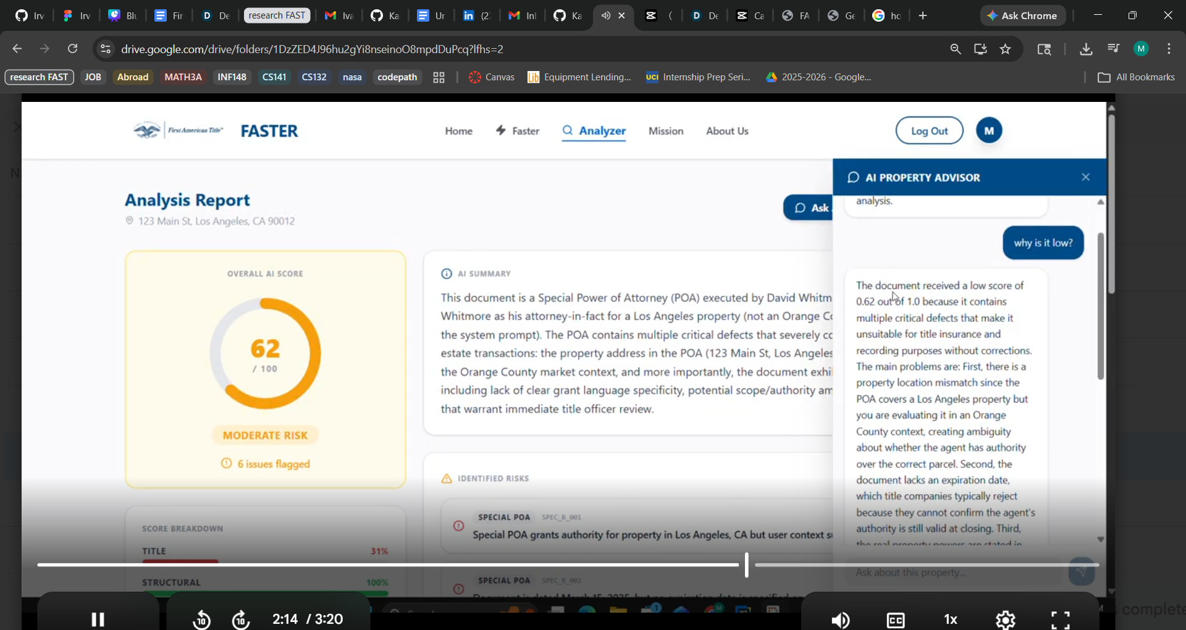The height and width of the screenshot is (630, 1186).
Task: Open the Chrome downloads icon
Action: point(1086,49)
